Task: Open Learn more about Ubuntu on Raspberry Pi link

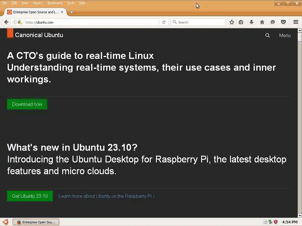Action: pos(106,196)
